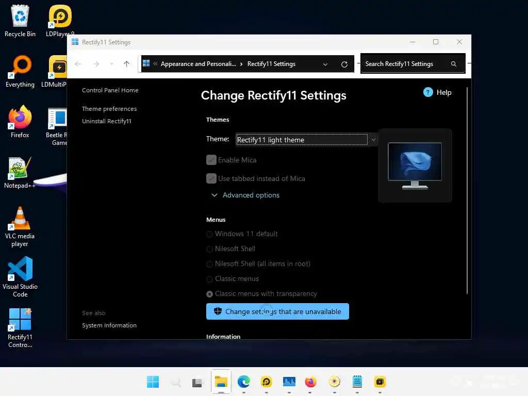Click the monitor theme preview image
This screenshot has width=528, height=396.
(x=415, y=166)
